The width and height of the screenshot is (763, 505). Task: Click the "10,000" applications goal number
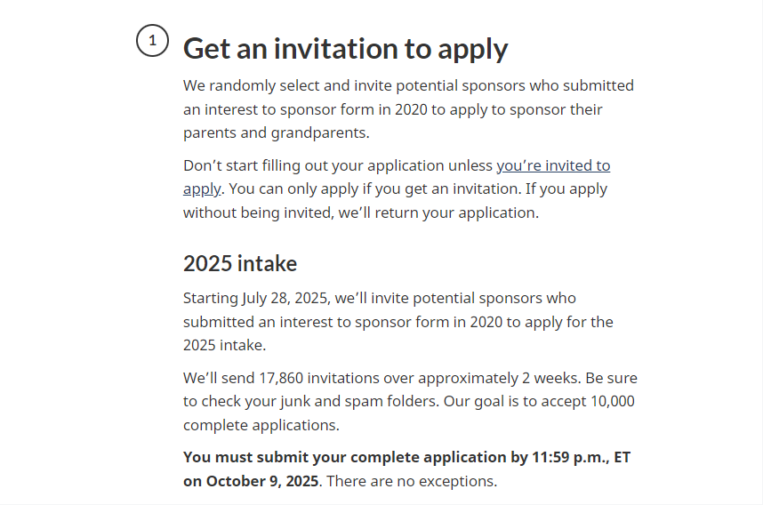[612, 401]
